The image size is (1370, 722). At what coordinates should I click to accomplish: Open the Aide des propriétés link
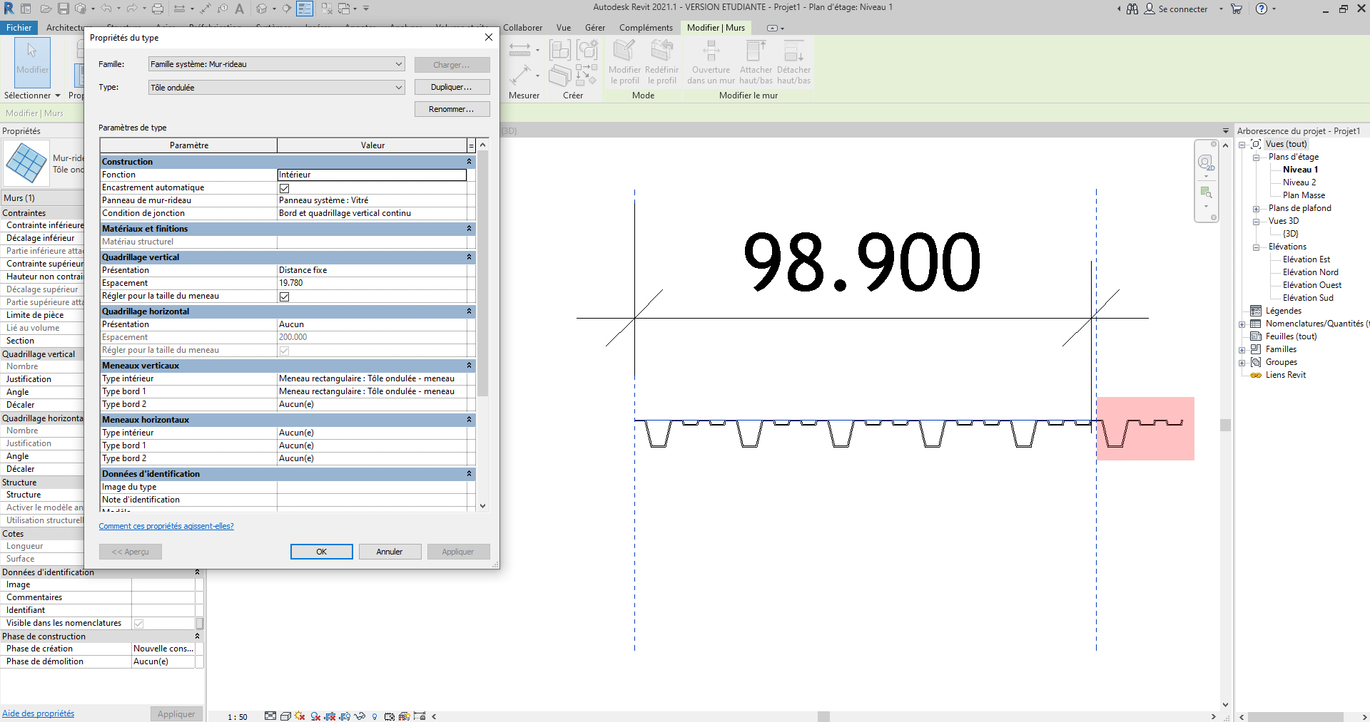[38, 713]
